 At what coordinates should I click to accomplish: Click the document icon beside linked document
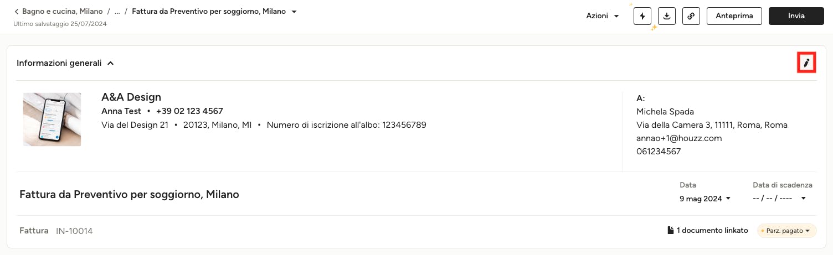(670, 230)
